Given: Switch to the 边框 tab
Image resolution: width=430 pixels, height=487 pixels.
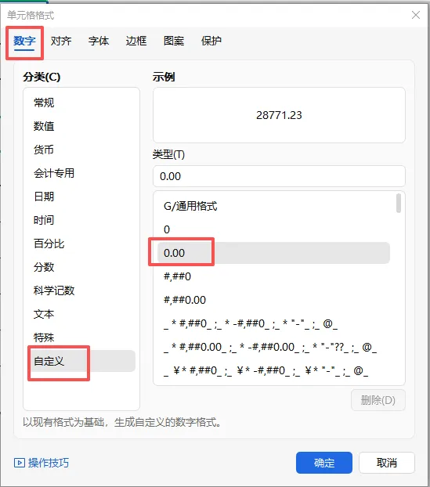Looking at the screenshot, I should pos(136,41).
